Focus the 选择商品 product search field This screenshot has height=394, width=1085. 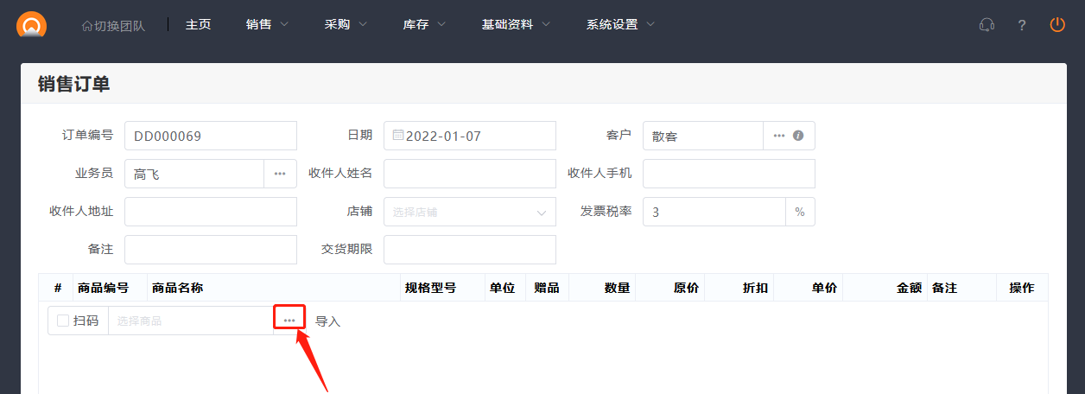[x=190, y=321]
